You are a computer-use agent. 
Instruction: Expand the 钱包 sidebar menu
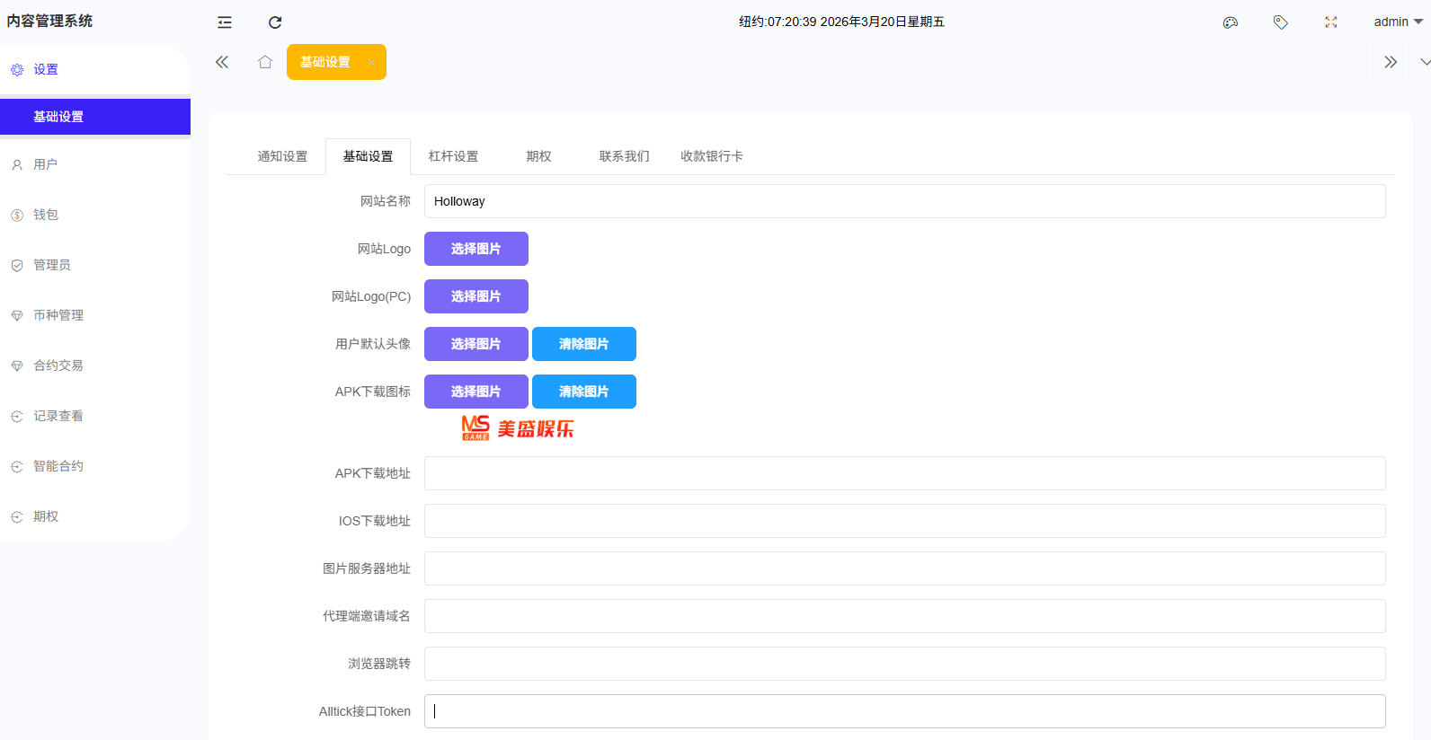point(46,215)
